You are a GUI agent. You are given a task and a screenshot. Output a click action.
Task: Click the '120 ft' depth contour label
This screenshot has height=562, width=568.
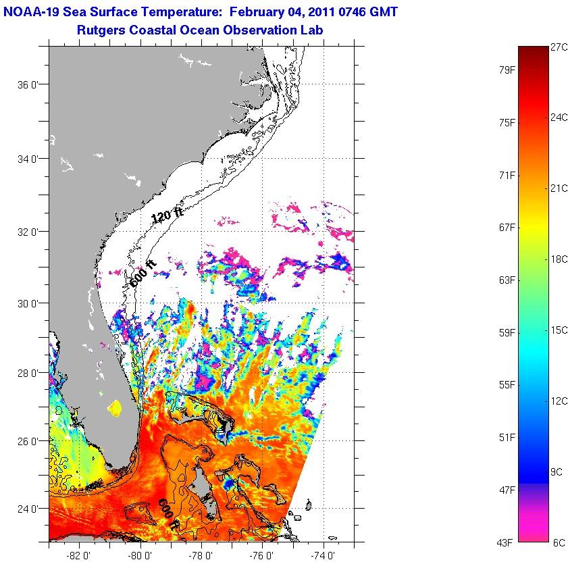pos(167,215)
